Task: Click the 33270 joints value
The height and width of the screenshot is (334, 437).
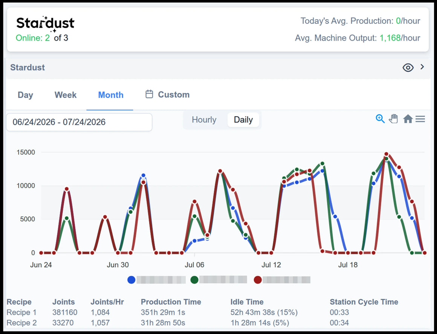Action: coord(63,323)
